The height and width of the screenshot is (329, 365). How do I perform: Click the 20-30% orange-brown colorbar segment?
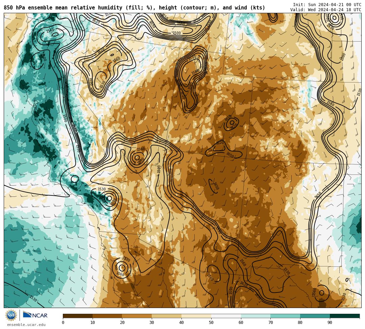137,316
